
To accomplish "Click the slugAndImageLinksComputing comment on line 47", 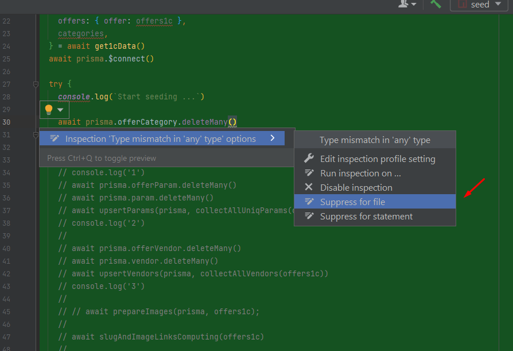I will 161,337.
